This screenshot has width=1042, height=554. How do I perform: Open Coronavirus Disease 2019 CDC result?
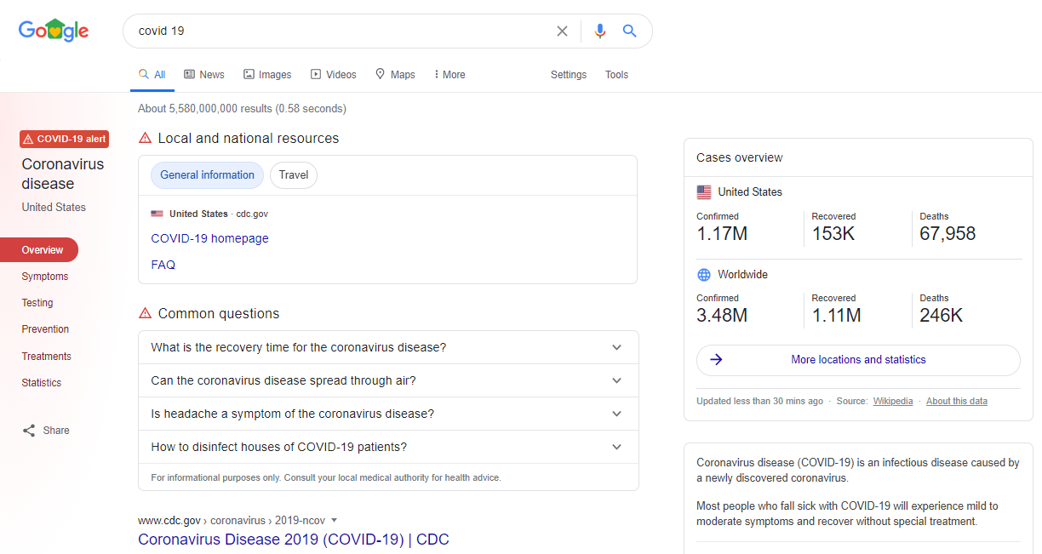click(293, 540)
